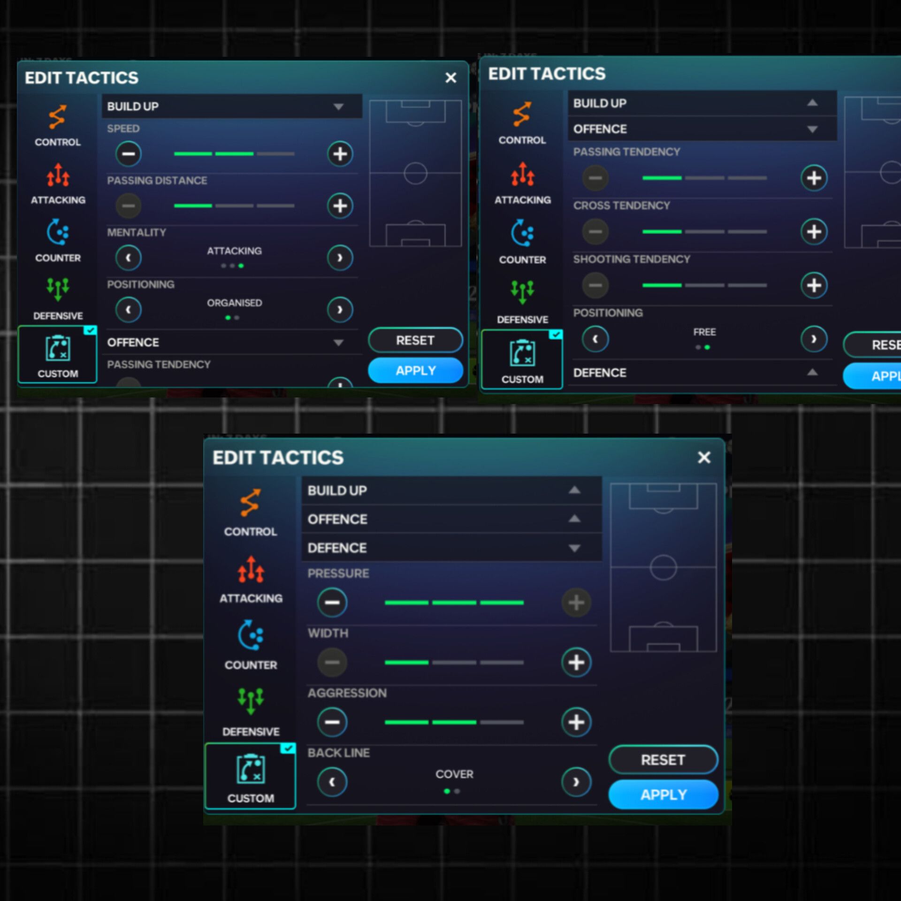
Task: Select Attacking preset in top-right Edit Tactics panel
Action: 522,183
